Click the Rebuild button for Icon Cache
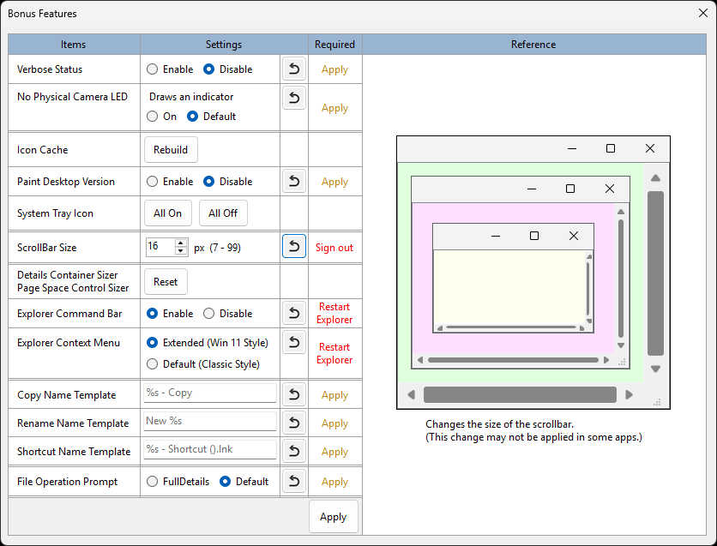Image resolution: width=717 pixels, height=546 pixels. click(x=171, y=150)
